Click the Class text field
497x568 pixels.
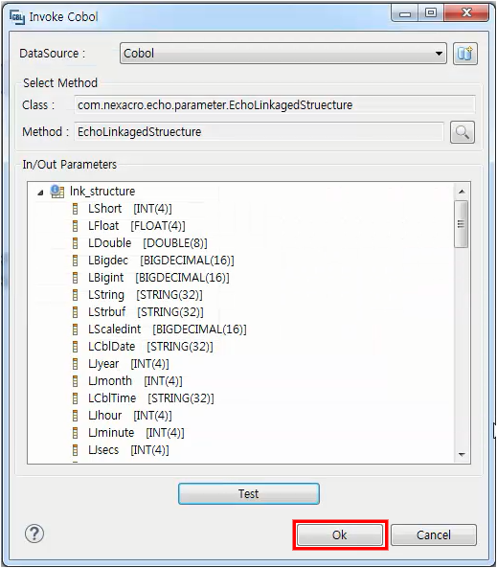tap(275, 105)
